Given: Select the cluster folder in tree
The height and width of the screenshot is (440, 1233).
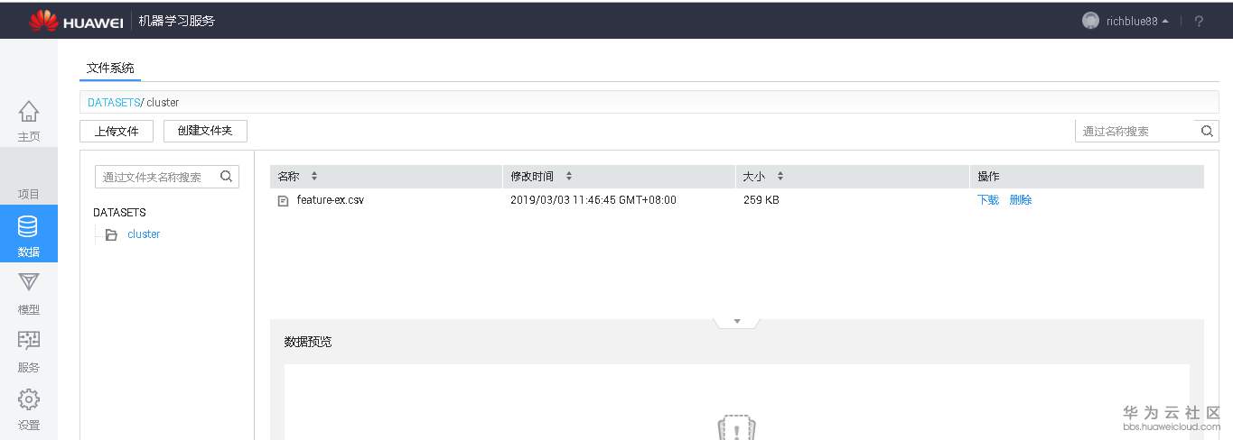Looking at the screenshot, I should tap(144, 234).
